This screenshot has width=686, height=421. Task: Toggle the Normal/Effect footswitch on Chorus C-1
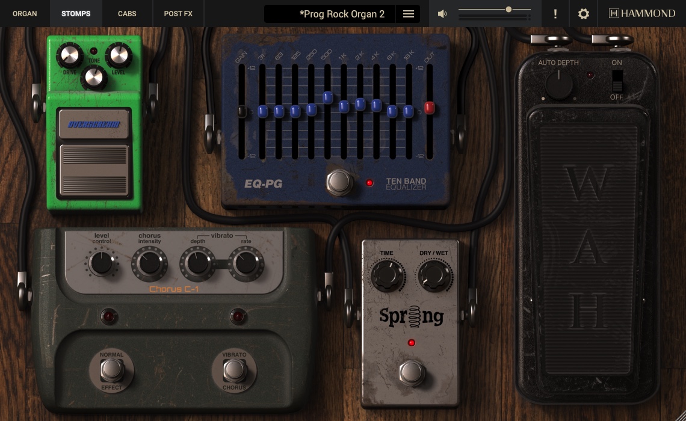(x=111, y=370)
